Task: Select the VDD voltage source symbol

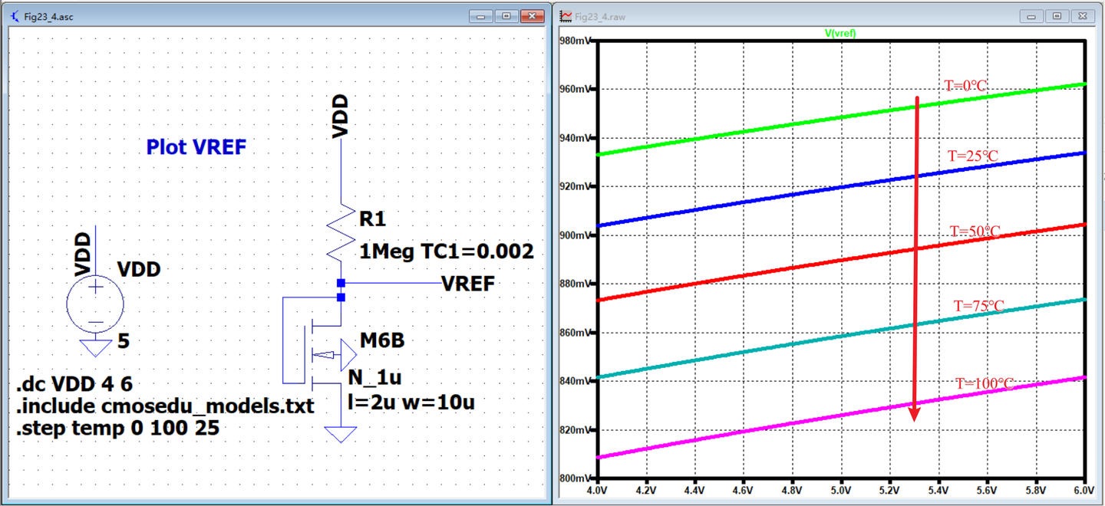Action: pyautogui.click(x=94, y=303)
